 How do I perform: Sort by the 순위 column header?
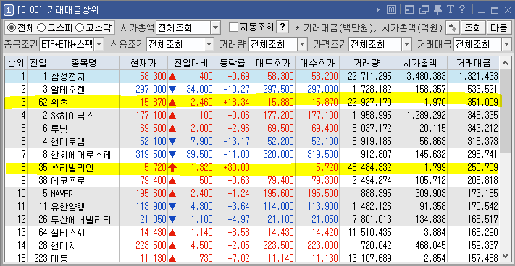pyautogui.click(x=16, y=63)
